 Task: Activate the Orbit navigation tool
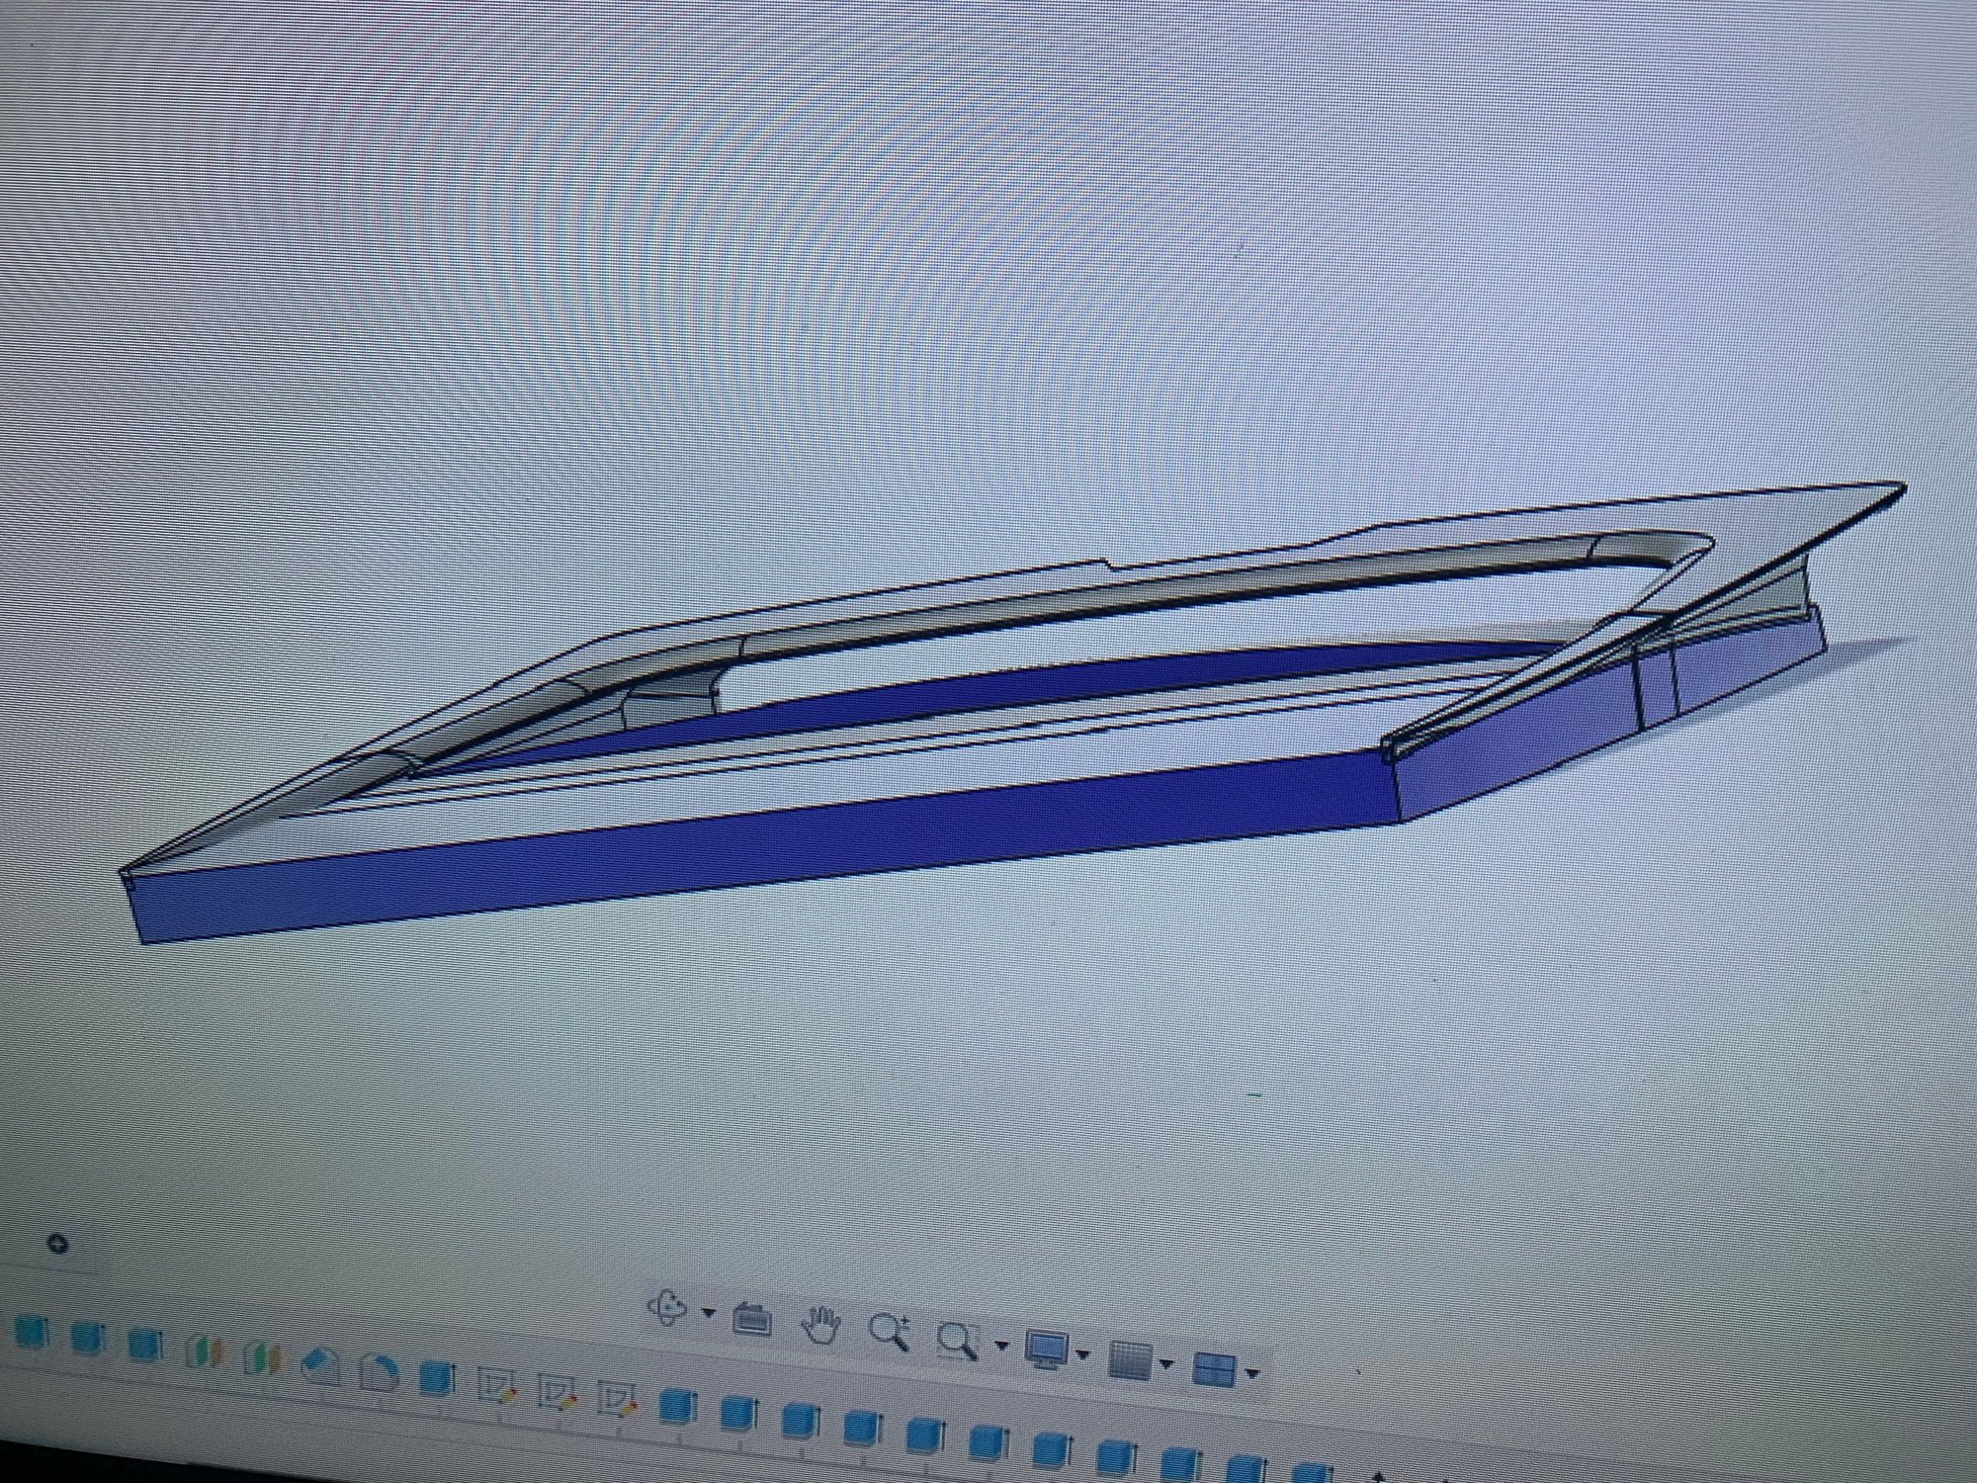click(x=668, y=1308)
